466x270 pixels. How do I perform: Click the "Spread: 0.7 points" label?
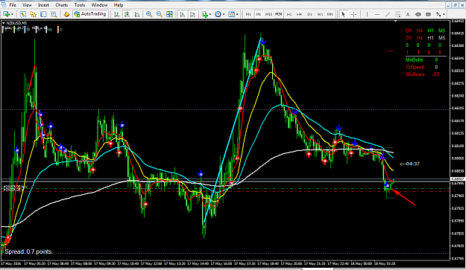click(x=28, y=251)
